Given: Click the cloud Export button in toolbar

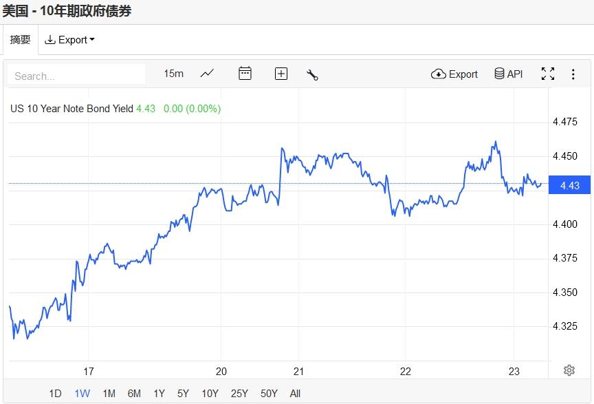Looking at the screenshot, I should [454, 74].
